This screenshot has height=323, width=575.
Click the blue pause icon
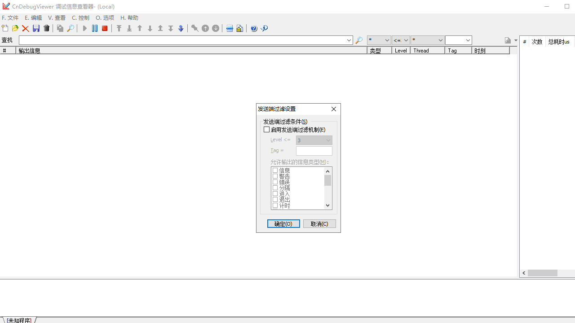[95, 28]
